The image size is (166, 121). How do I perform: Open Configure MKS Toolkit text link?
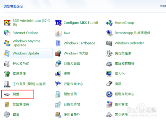81,23
